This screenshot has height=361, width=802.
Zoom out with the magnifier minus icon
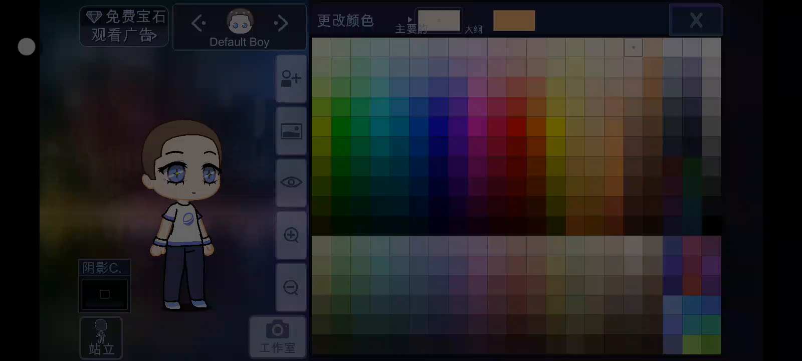coord(291,287)
